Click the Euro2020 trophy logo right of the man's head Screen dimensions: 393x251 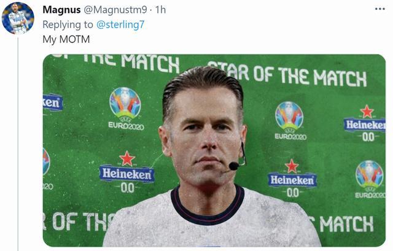(x=290, y=121)
